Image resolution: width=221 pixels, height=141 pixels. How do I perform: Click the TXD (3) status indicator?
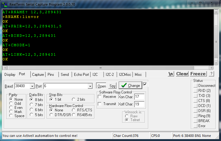point(195,96)
